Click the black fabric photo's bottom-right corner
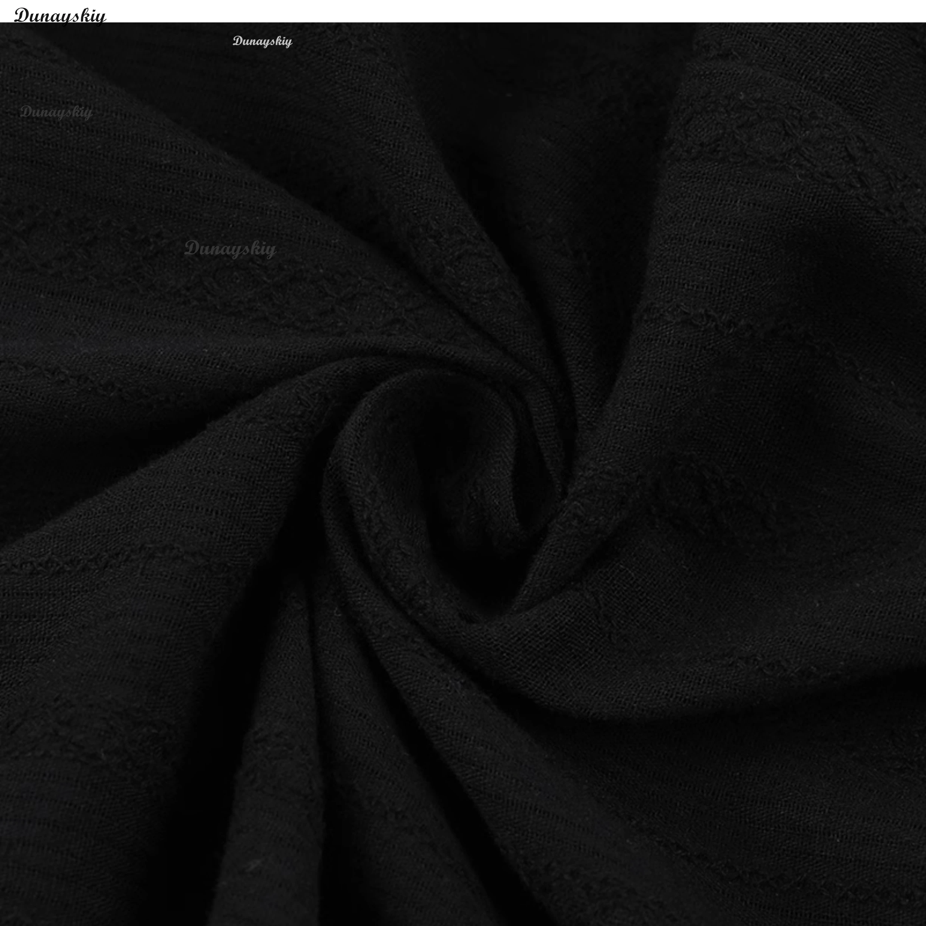 coord(923,923)
